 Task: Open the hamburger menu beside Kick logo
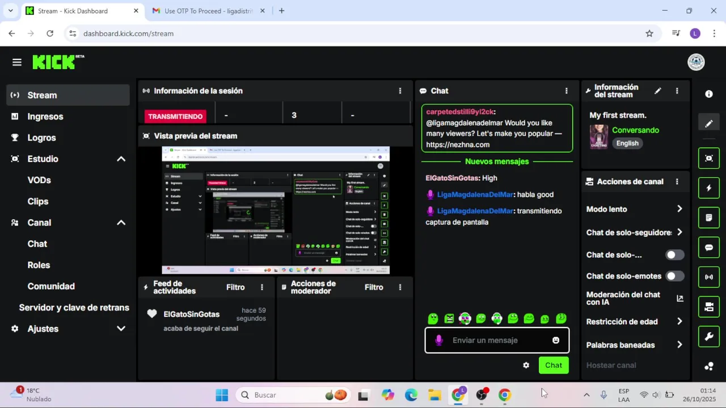[x=17, y=62]
